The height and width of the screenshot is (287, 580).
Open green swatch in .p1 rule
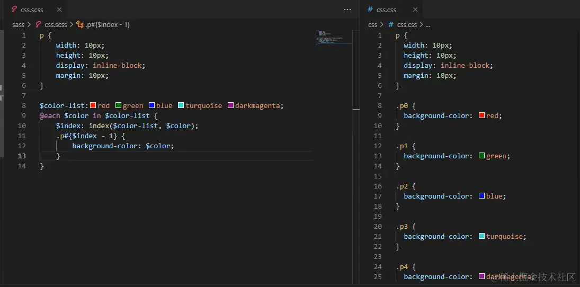(x=481, y=156)
